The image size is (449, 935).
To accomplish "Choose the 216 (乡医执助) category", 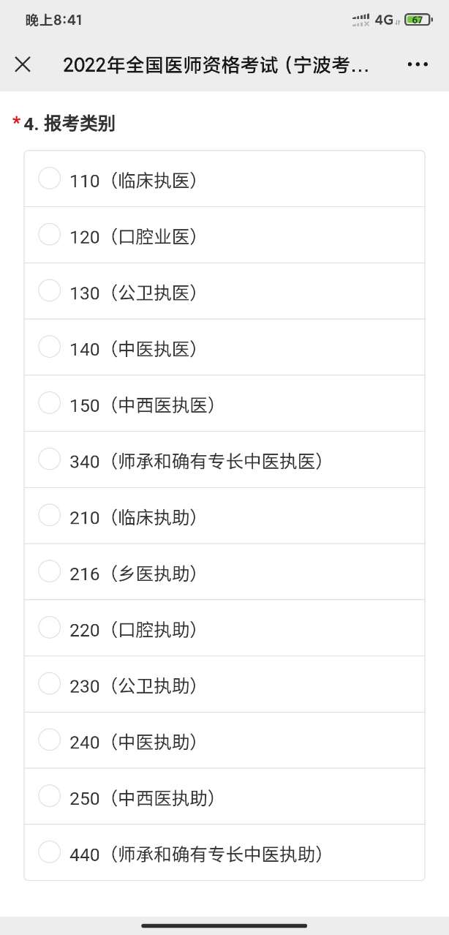I will click(49, 572).
